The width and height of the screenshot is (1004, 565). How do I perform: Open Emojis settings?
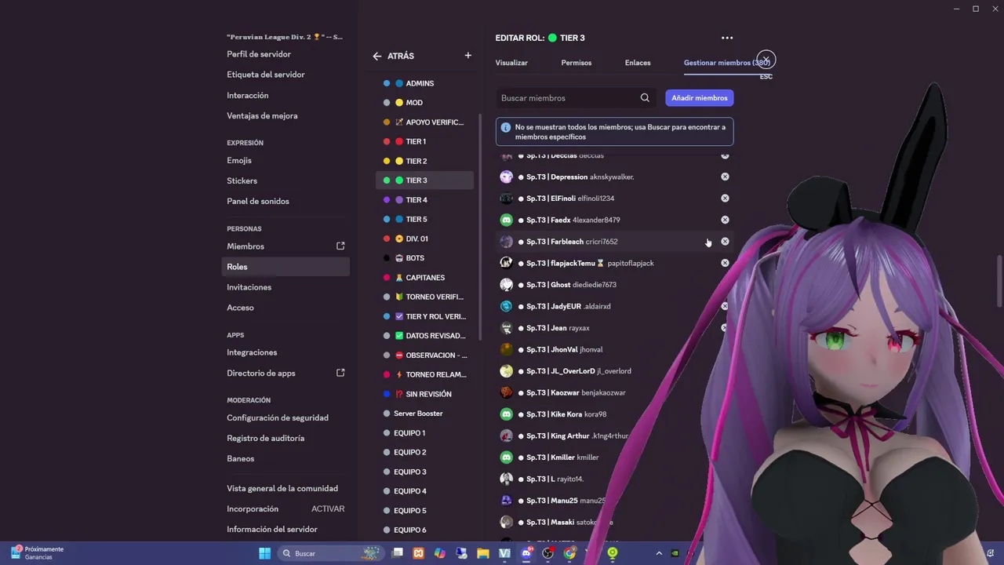click(286, 160)
